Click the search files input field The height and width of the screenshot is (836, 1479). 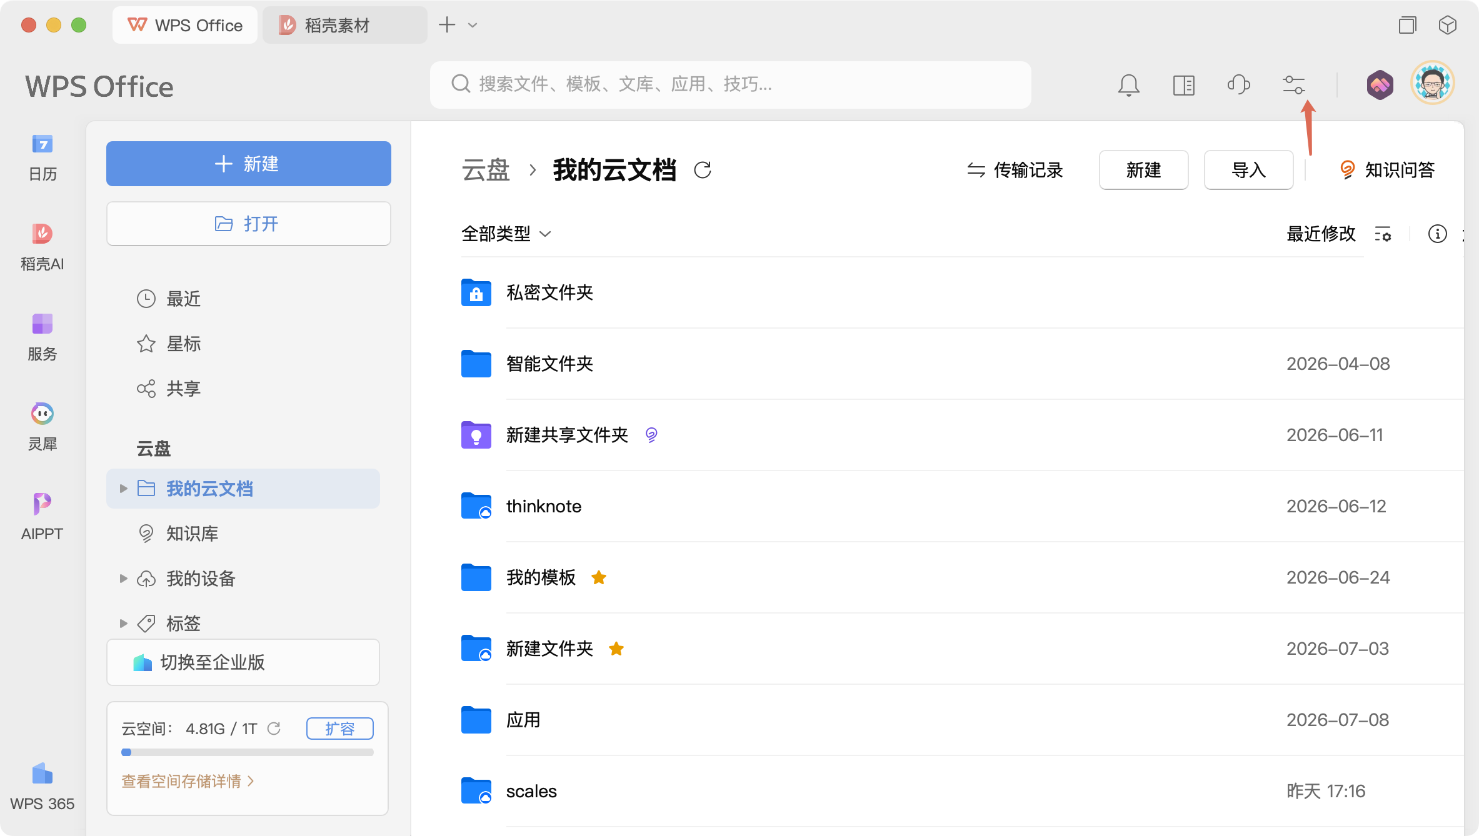730,84
